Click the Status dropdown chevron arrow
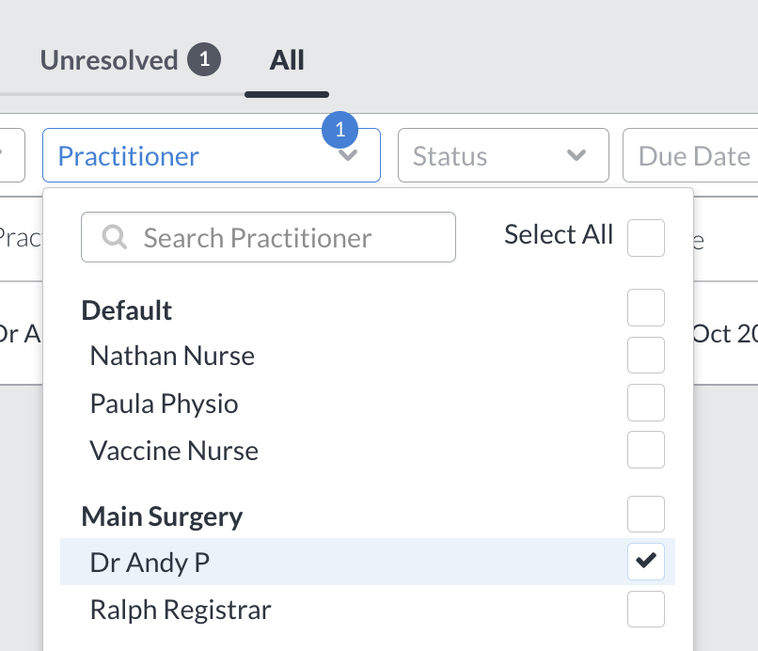This screenshot has width=758, height=651. coord(576,156)
